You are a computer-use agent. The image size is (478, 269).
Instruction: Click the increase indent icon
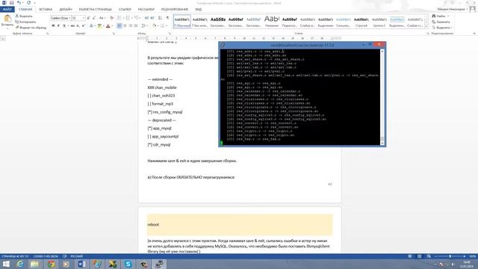[x=152, y=18]
